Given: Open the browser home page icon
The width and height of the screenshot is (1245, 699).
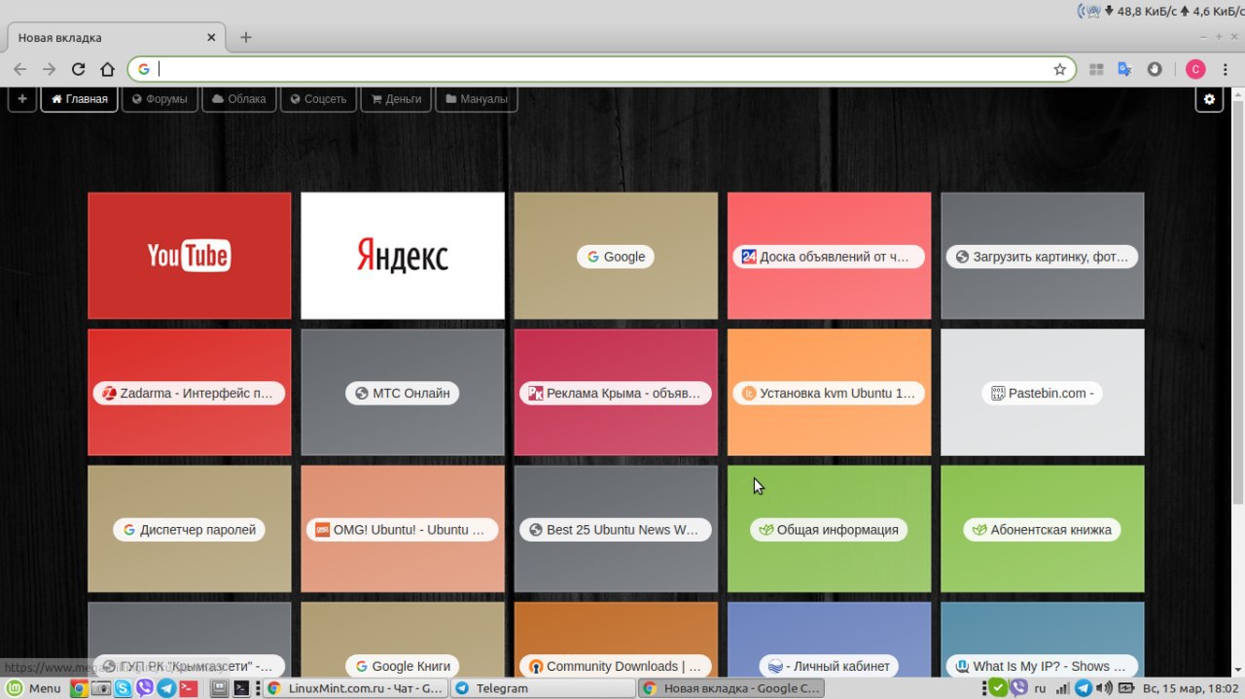Looking at the screenshot, I should [x=107, y=69].
